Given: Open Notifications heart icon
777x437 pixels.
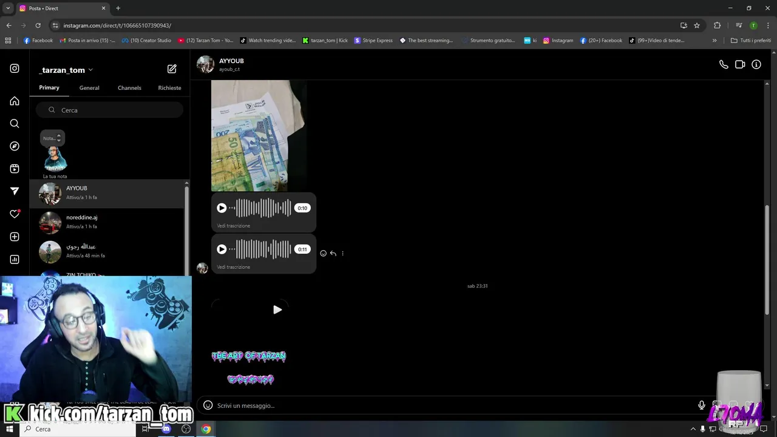Looking at the screenshot, I should point(15,214).
